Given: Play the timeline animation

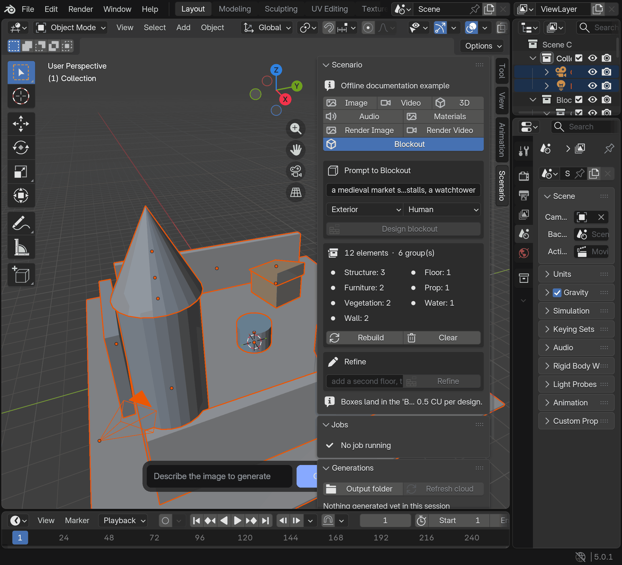Looking at the screenshot, I should (237, 521).
